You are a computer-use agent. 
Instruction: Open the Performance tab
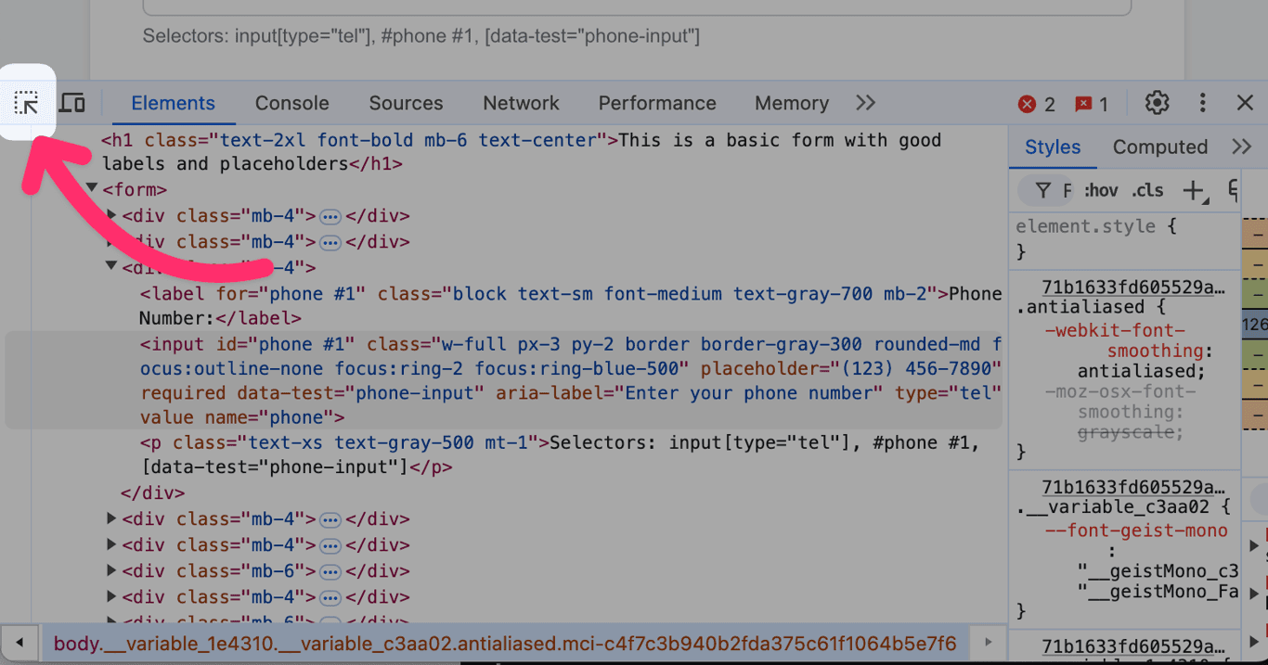657,103
